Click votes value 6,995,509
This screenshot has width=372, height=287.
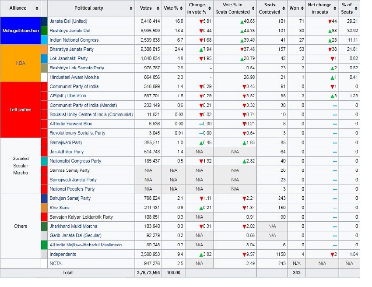(150, 30)
